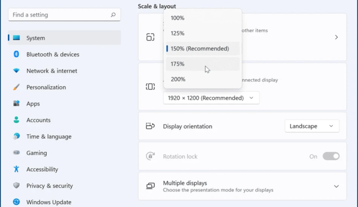Click the Find a setting field
The width and height of the screenshot is (358, 207).
[x=64, y=15]
